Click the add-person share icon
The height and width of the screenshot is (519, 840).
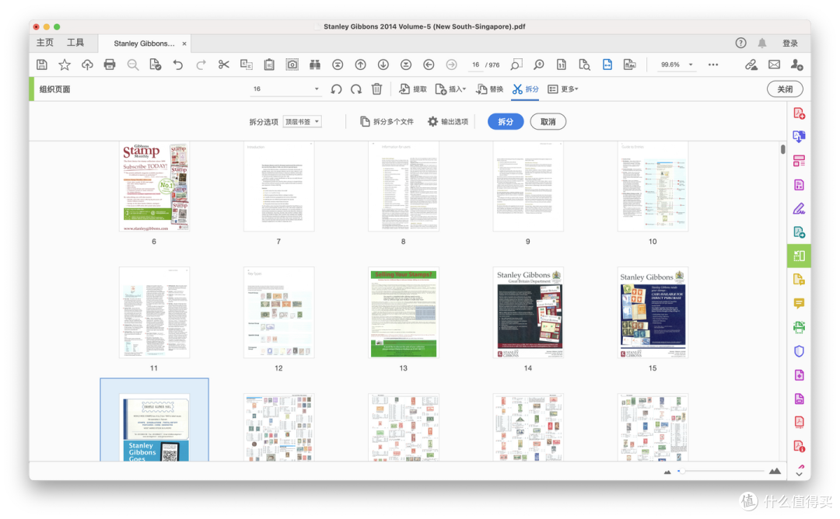click(x=796, y=64)
